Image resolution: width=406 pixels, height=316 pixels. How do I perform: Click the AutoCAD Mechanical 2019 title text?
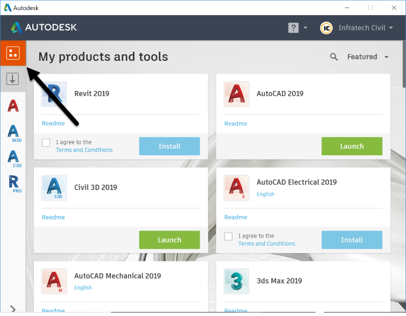tap(118, 276)
